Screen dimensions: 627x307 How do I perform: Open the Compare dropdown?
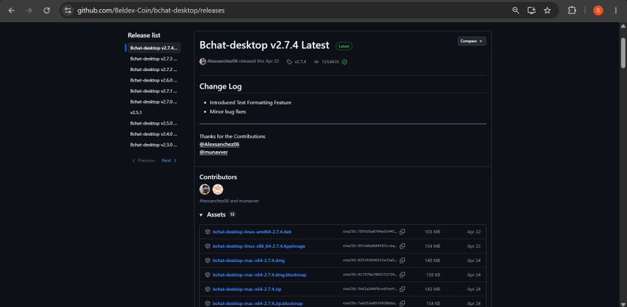472,41
